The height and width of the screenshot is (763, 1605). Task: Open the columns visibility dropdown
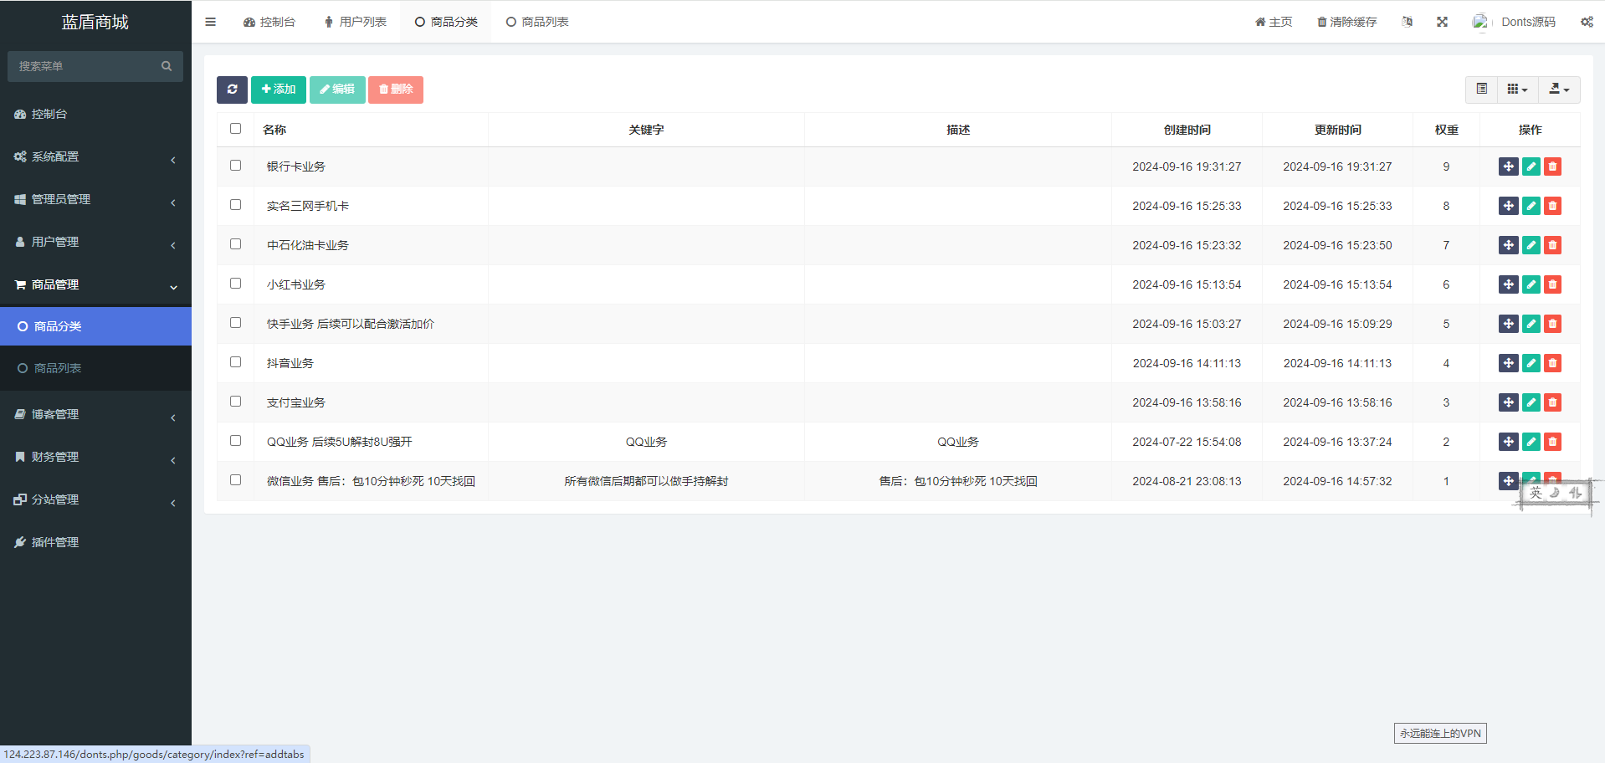pyautogui.click(x=1517, y=90)
